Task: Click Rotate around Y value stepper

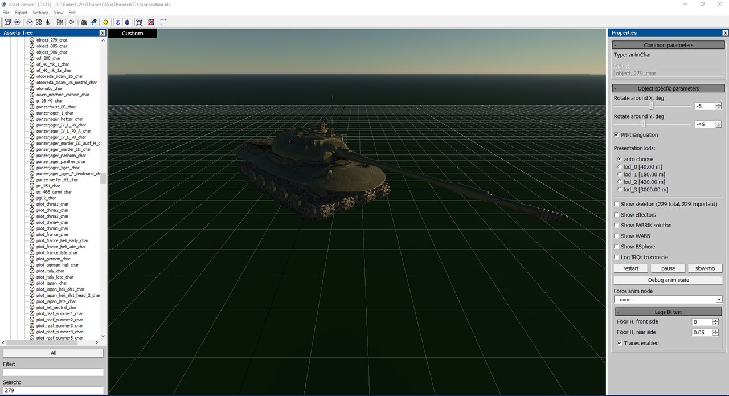Action: 719,124
